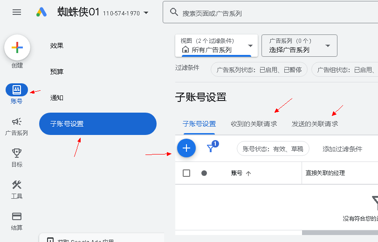Switch to 发送的关联请求 tab
This screenshot has height=242, width=378.
tap(315, 124)
